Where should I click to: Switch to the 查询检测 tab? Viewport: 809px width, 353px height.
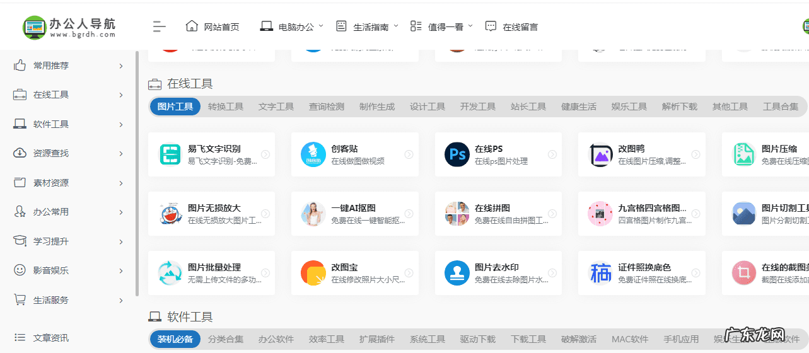(327, 107)
